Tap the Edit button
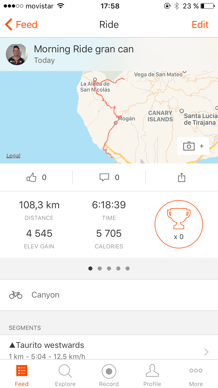Image resolution: width=218 pixels, height=388 pixels. pos(200,25)
